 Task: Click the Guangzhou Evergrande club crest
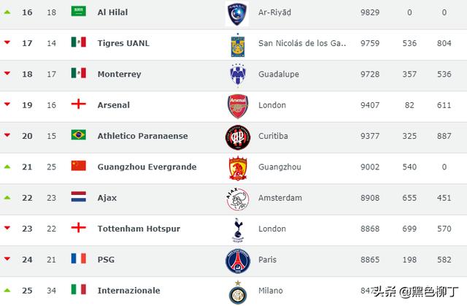click(237, 167)
